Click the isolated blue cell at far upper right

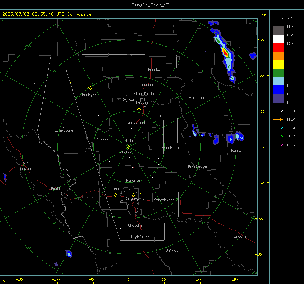pyautogui.click(x=253, y=56)
